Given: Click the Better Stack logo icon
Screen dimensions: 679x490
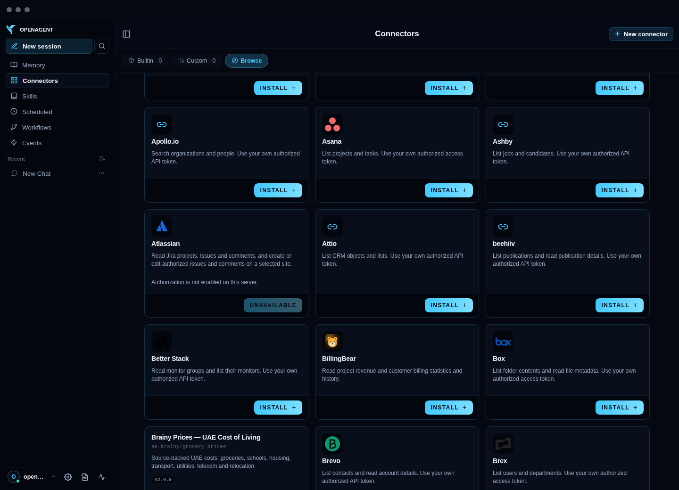Looking at the screenshot, I should [162, 342].
